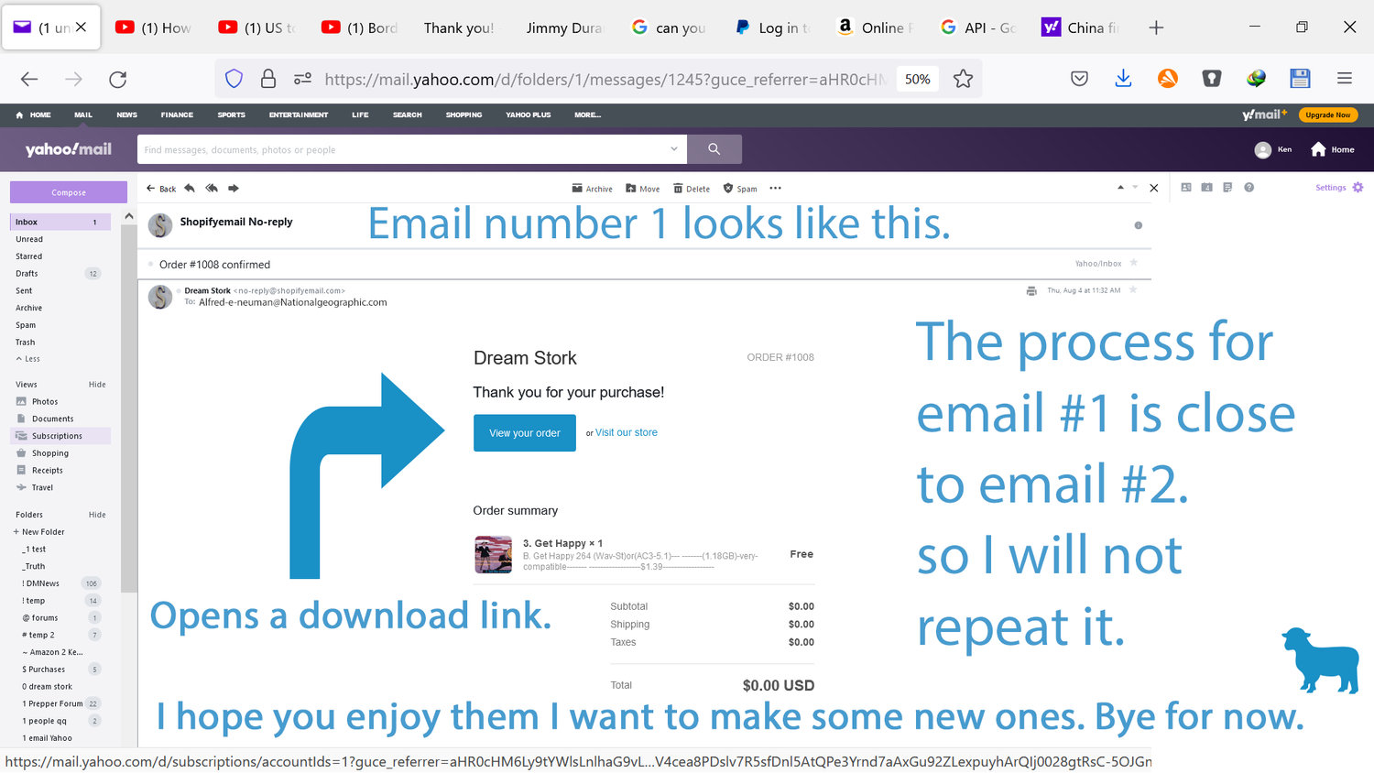Star the Order #1008 confirmed subject
The height and width of the screenshot is (773, 1374).
click(1134, 263)
